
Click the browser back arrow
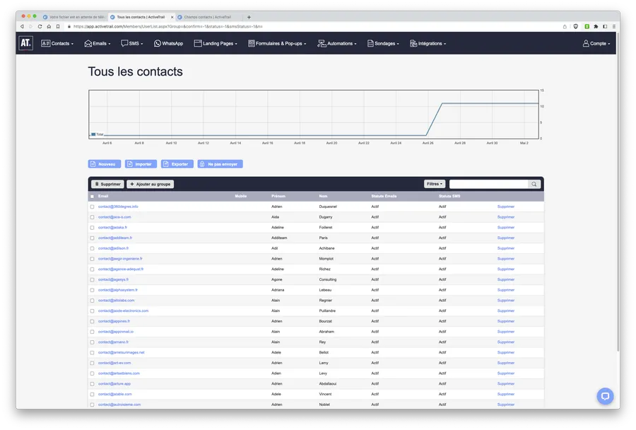tap(22, 26)
